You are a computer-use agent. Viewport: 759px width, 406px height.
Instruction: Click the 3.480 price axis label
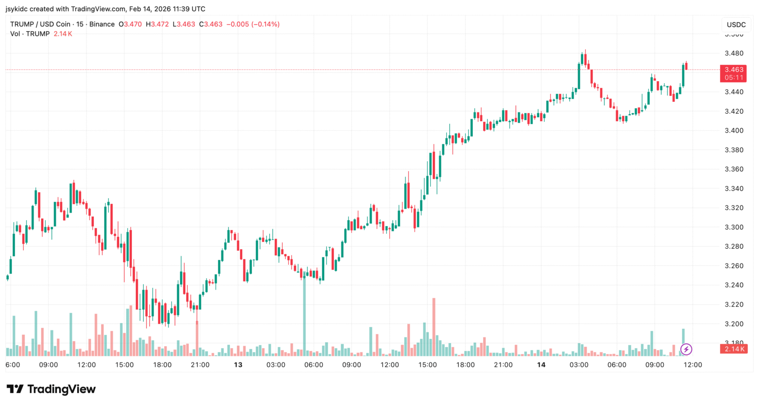click(734, 53)
